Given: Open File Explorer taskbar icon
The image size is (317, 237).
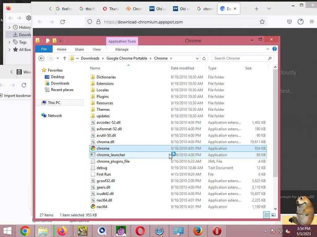Looking at the screenshot, I should [43, 231].
